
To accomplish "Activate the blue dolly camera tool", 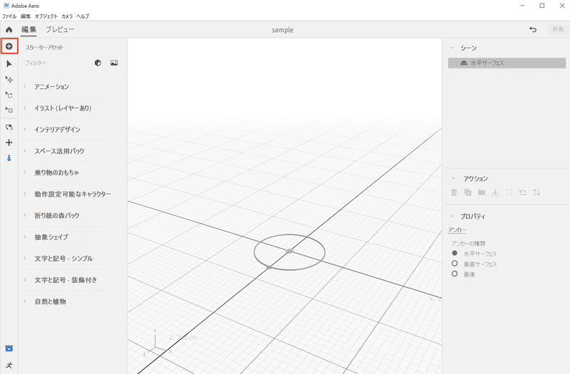I will 9,157.
